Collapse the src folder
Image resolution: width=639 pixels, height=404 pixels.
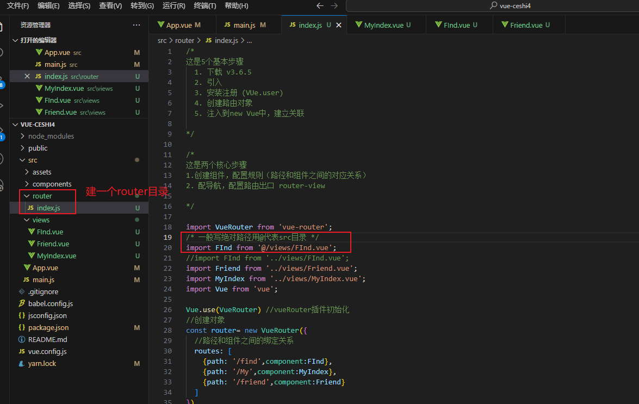(79, 160)
